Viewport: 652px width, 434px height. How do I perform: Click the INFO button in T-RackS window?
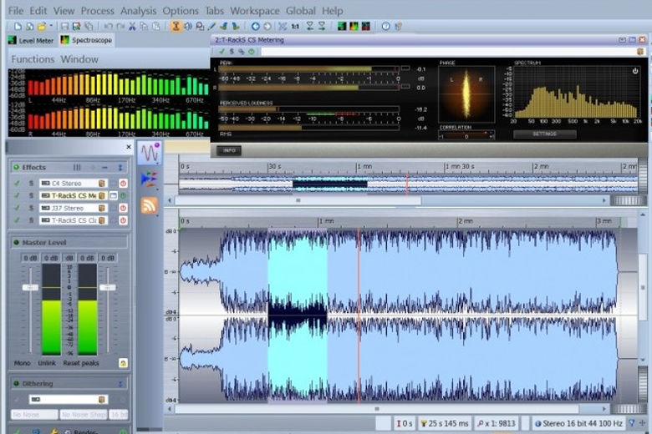[229, 150]
